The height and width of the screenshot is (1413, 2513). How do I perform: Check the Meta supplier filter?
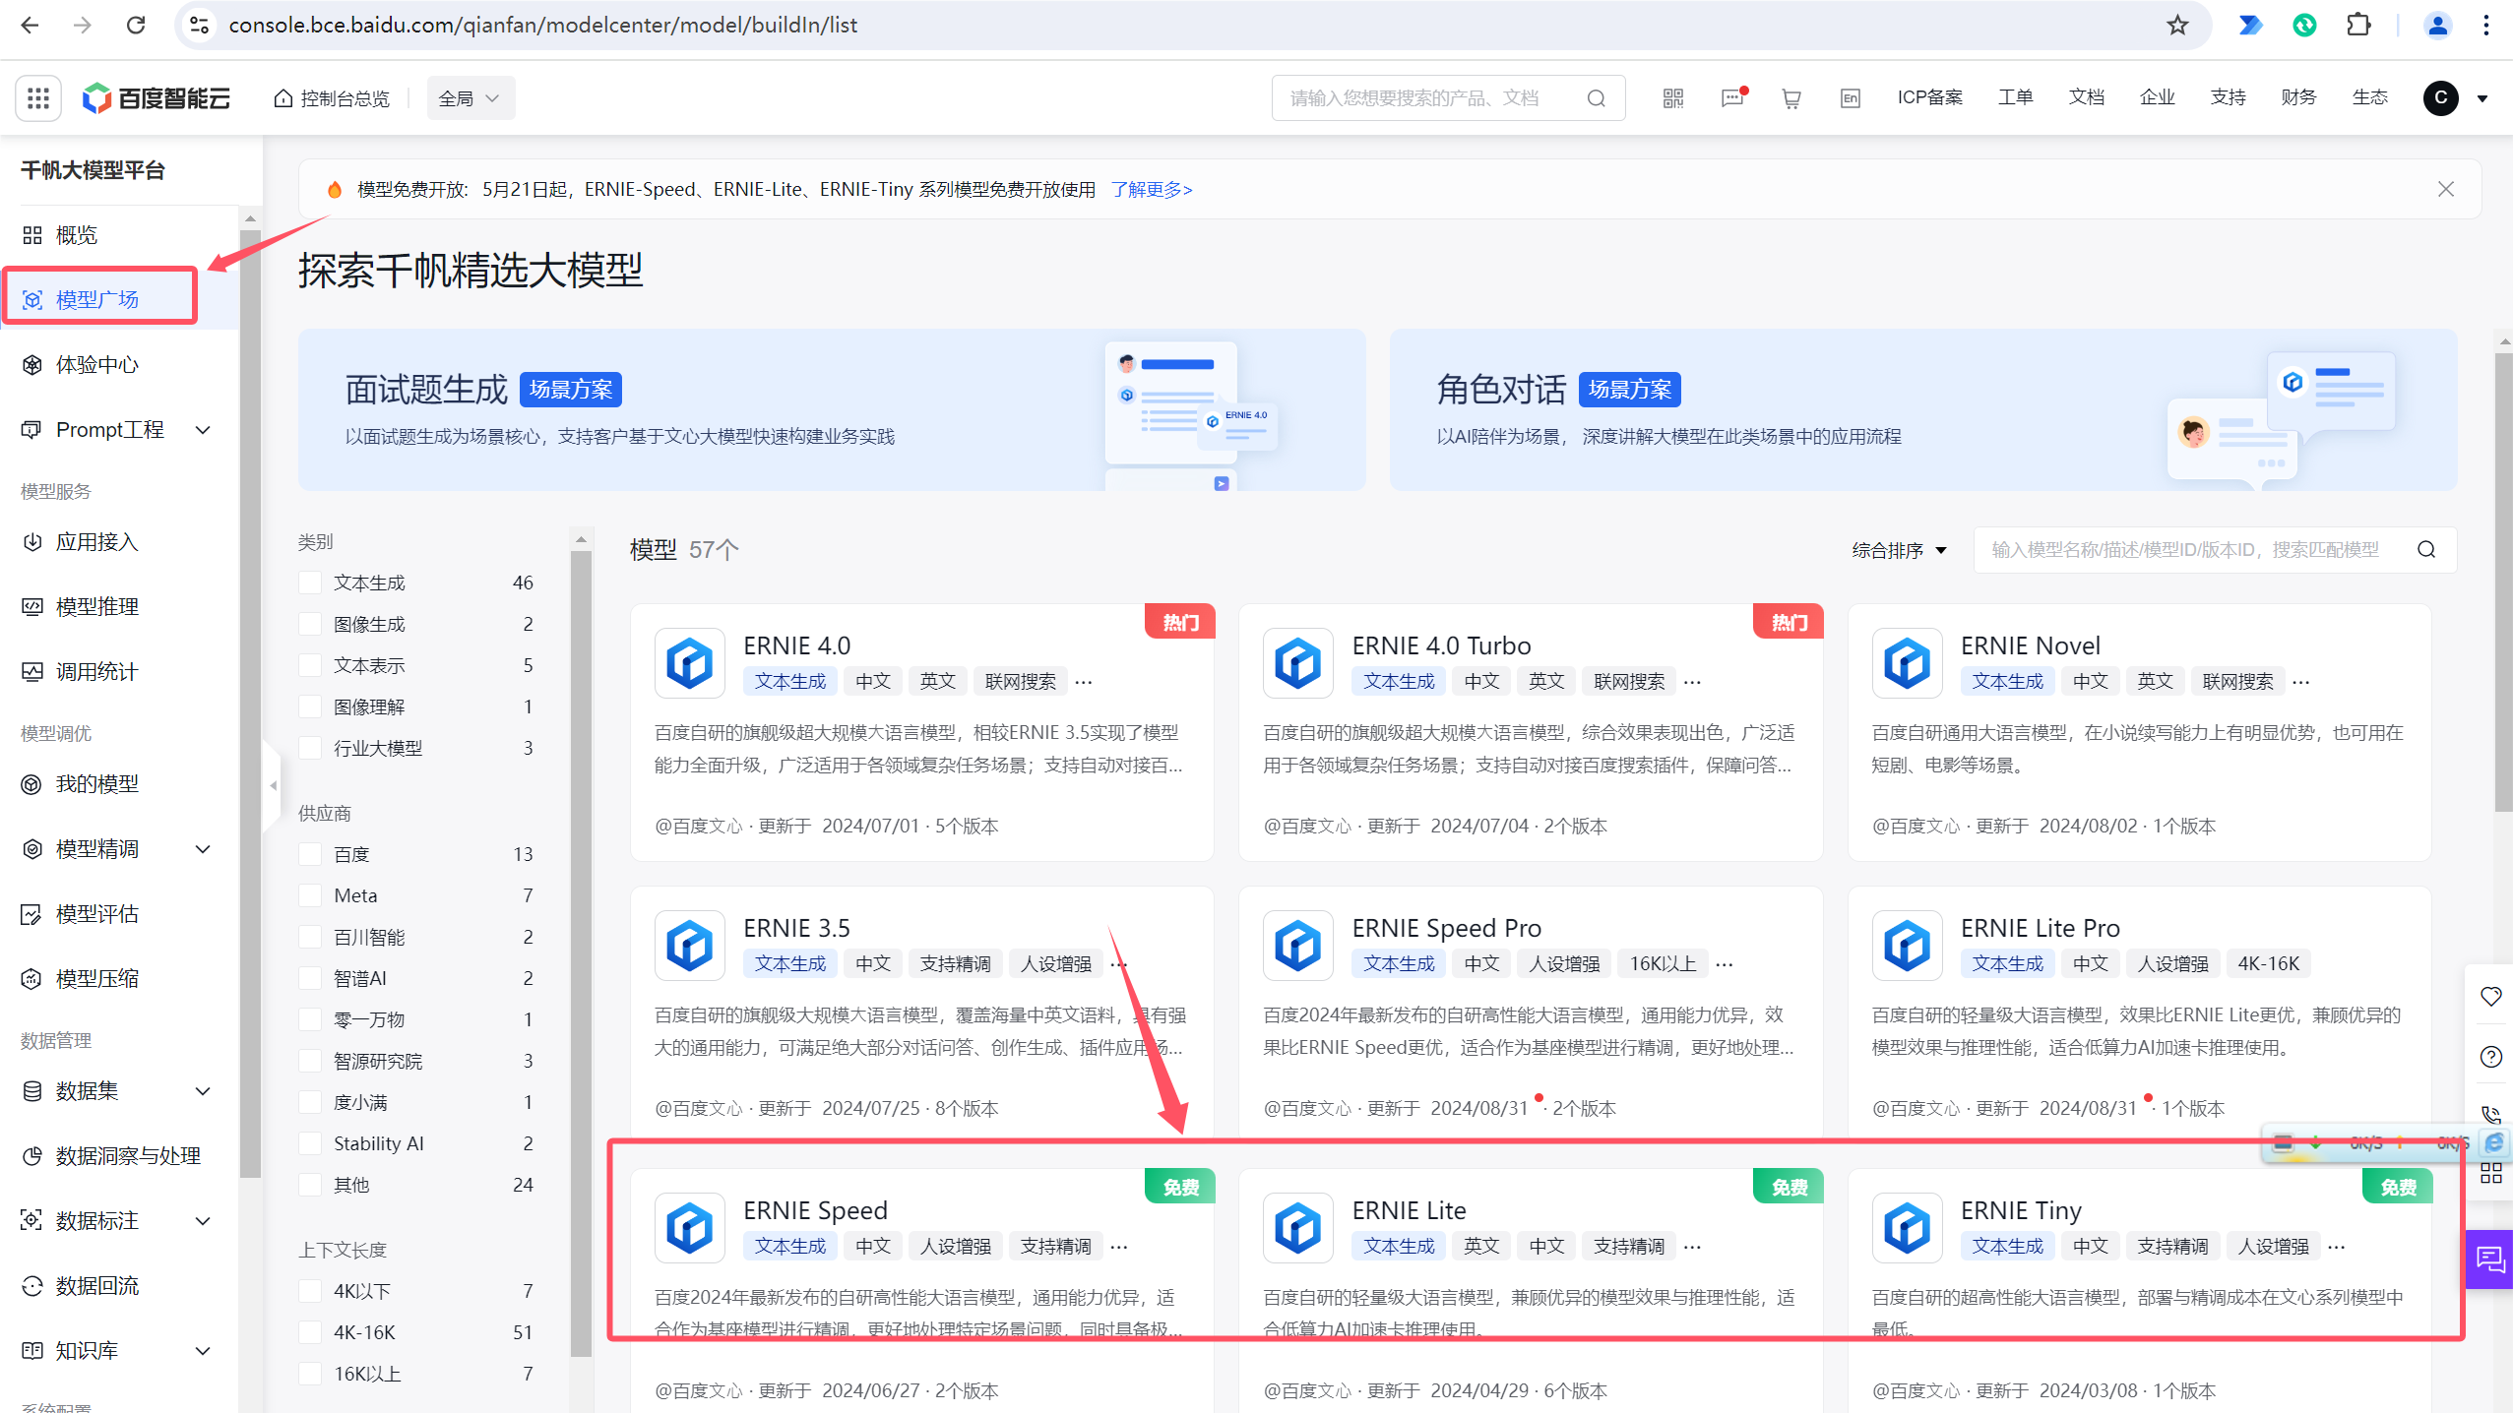pyautogui.click(x=310, y=895)
